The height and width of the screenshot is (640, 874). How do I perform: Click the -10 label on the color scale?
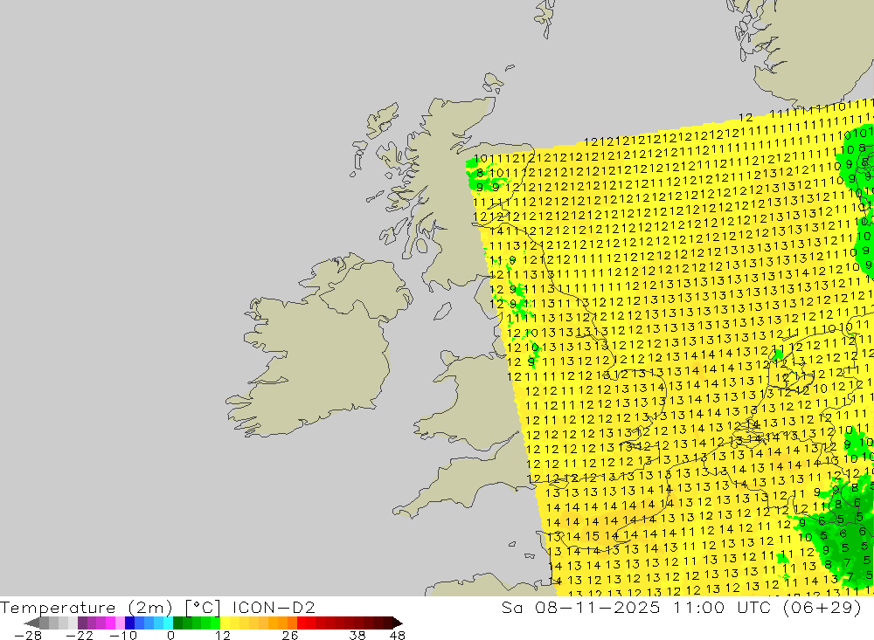pos(123,635)
